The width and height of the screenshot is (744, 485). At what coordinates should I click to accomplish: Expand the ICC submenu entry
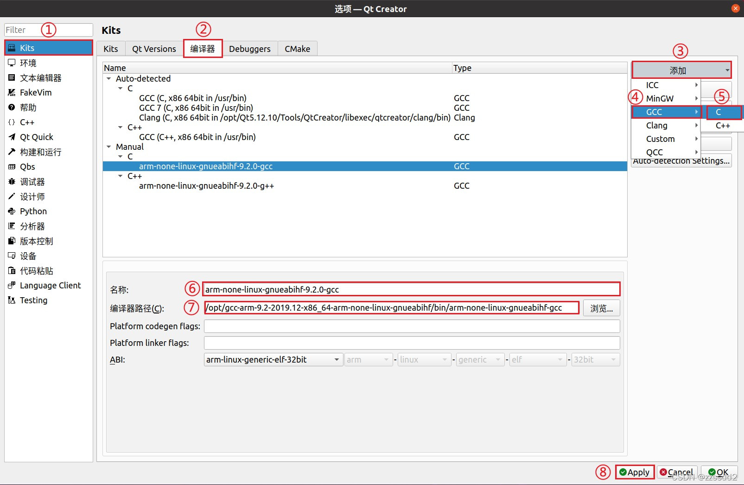(x=666, y=85)
